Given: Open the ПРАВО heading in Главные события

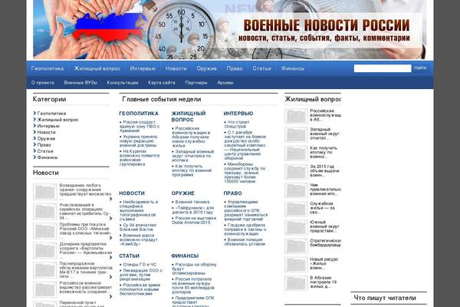Looking at the screenshot, I should [x=232, y=193].
